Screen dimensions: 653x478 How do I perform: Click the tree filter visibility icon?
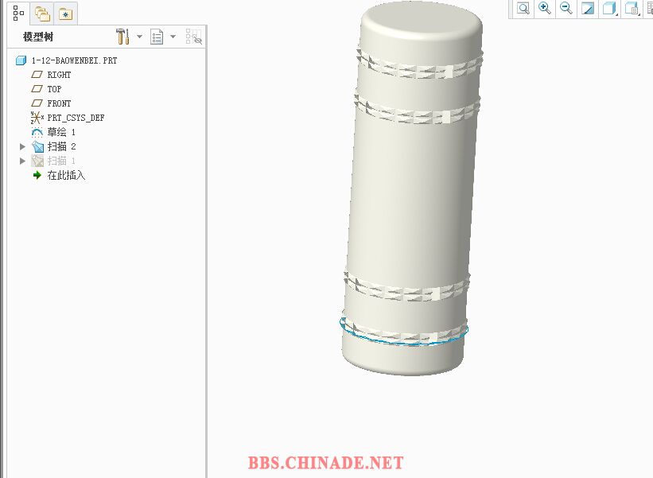[x=193, y=37]
